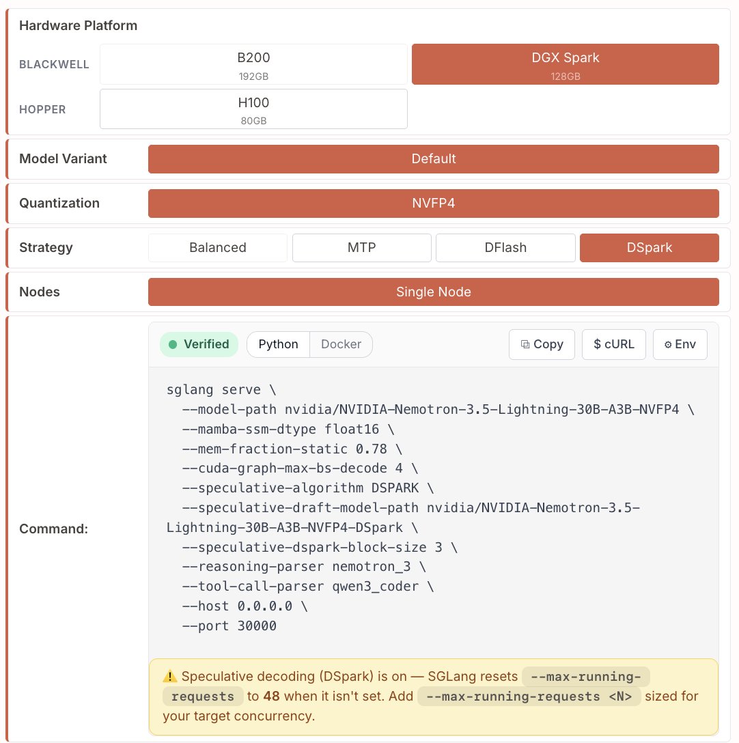Click the bold 48 value in the warning
This screenshot has width=739, height=743.
(272, 696)
